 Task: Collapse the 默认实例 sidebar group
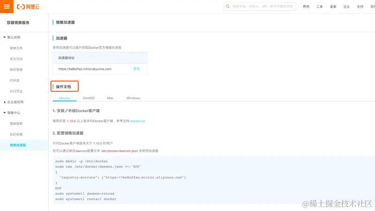click(x=12, y=37)
